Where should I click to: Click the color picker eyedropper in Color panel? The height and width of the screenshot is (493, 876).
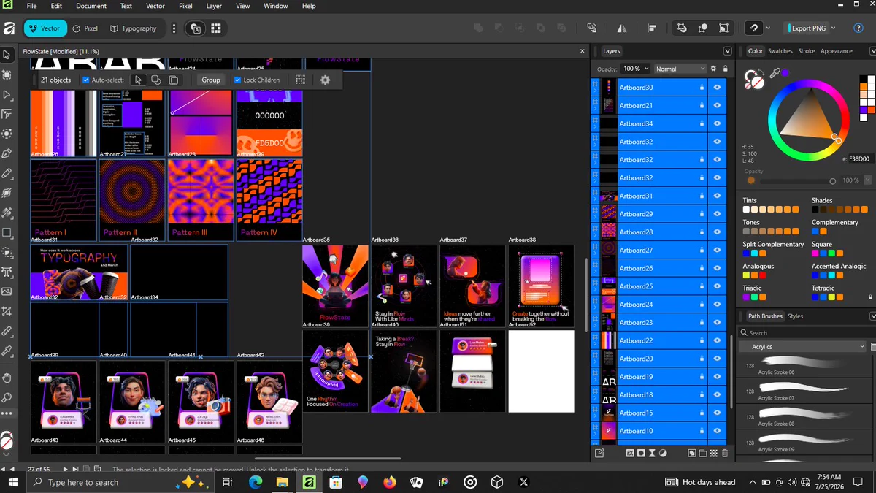click(775, 74)
